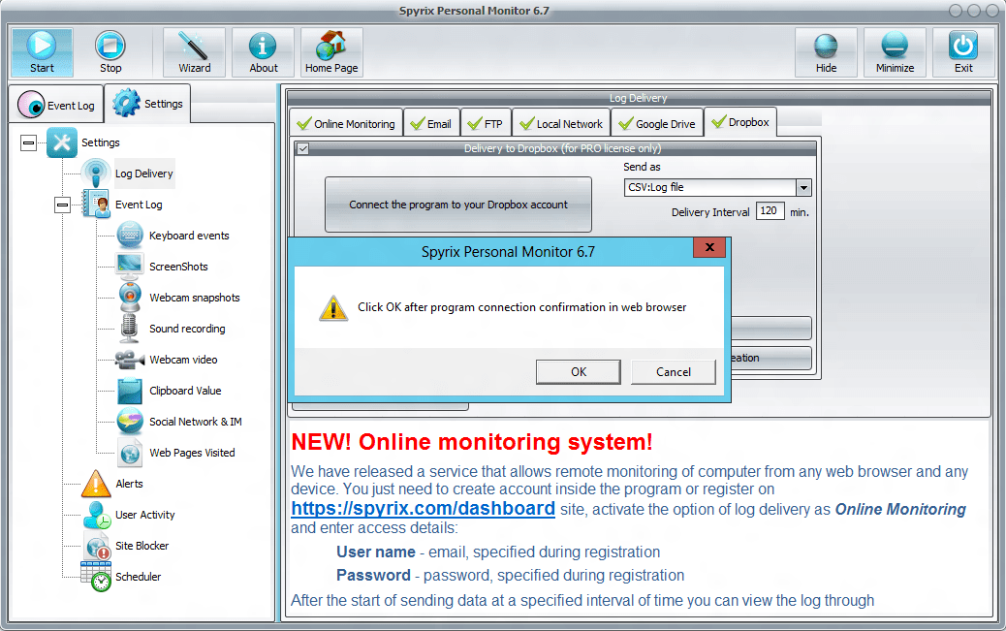Screen dimensions: 1006x631
Task: Close the Spyrix dialog with red X
Action: point(708,247)
